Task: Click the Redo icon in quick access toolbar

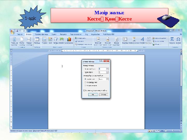Action: pos(24,31)
